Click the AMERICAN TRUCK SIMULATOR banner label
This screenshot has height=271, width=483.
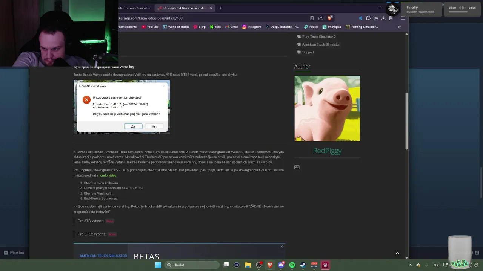pos(103,256)
